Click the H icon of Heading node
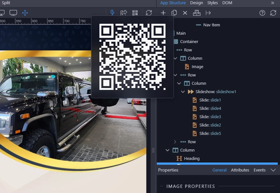 click(179, 158)
